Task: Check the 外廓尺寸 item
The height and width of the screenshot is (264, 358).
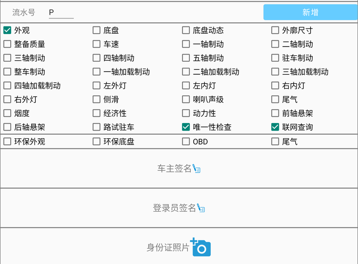Action: [275, 30]
